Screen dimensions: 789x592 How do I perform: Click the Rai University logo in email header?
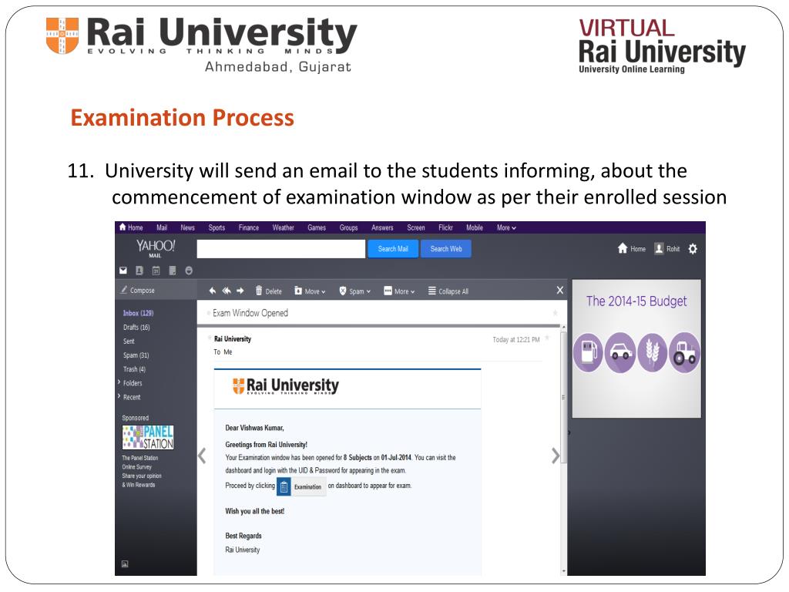(x=285, y=386)
